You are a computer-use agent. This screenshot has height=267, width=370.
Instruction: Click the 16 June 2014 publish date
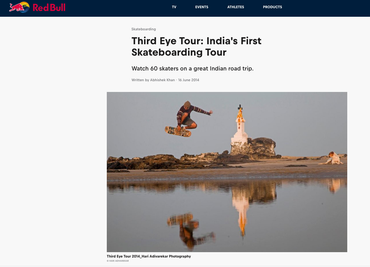click(189, 80)
